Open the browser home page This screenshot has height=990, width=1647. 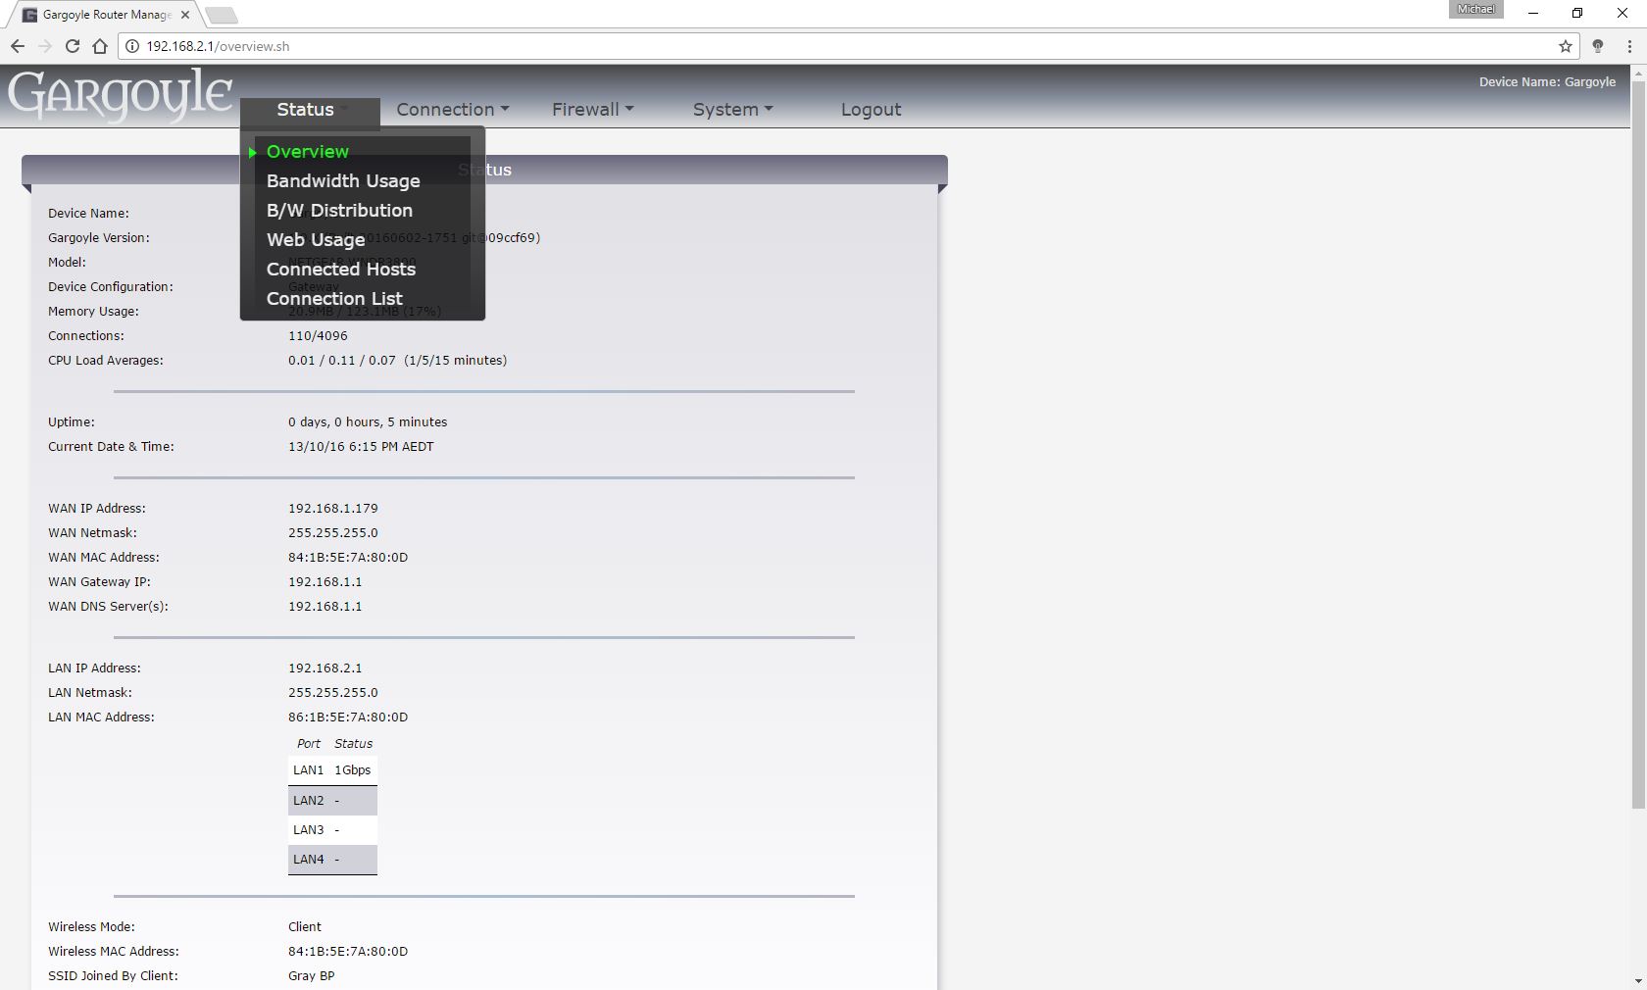[98, 45]
